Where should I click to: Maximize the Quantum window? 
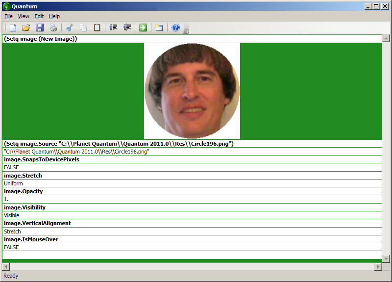click(376, 6)
